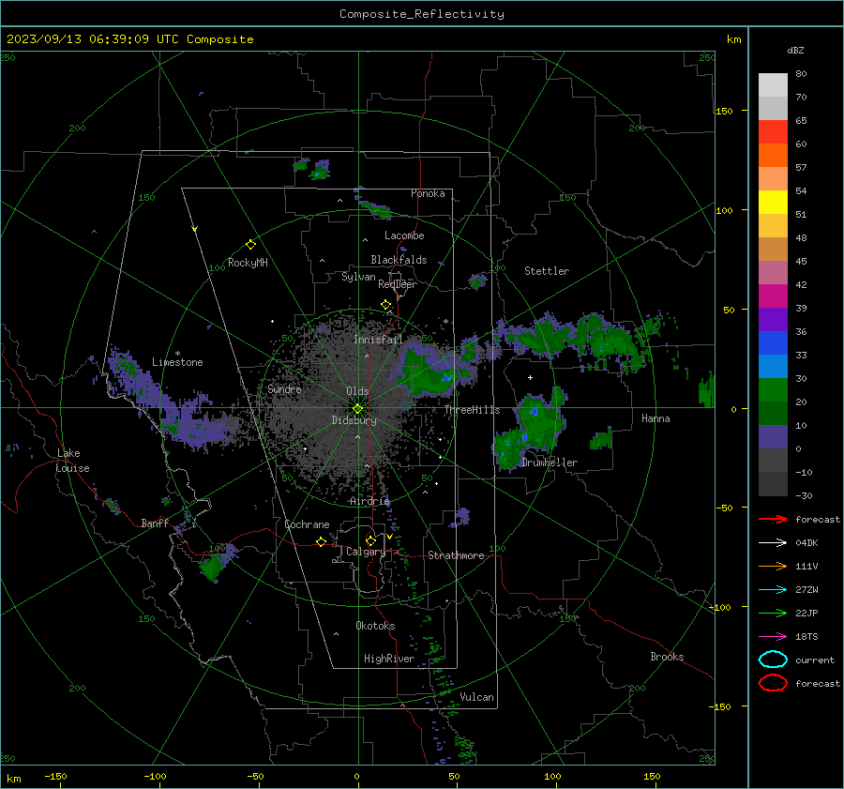Select the yellow 51-54 dBZ swatch
Image resolution: width=844 pixels, height=789 pixels.
click(773, 203)
